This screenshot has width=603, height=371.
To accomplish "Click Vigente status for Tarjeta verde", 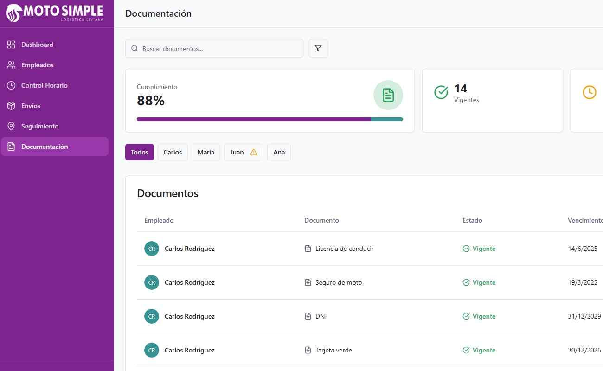I will pyautogui.click(x=479, y=350).
